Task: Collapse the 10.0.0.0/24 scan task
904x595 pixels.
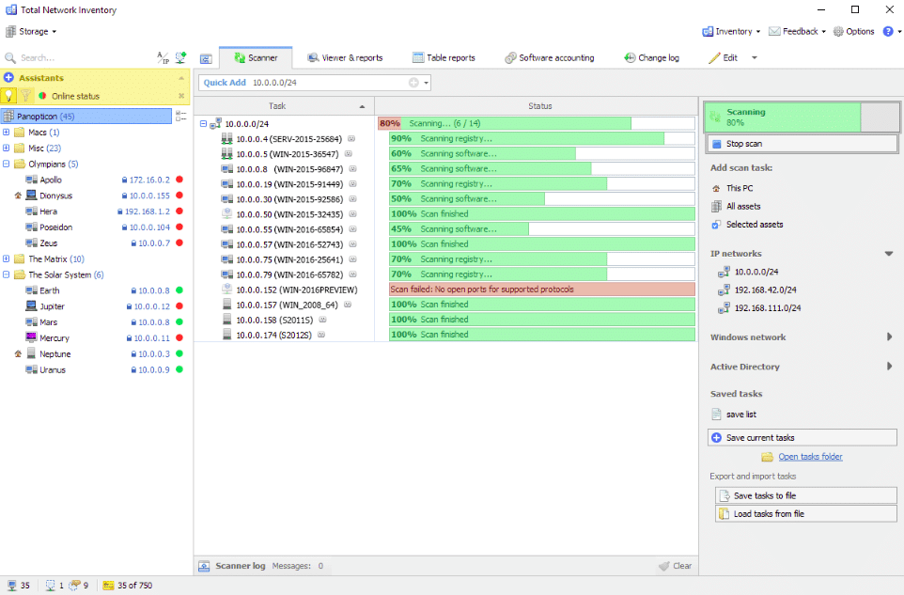Action: (x=204, y=123)
